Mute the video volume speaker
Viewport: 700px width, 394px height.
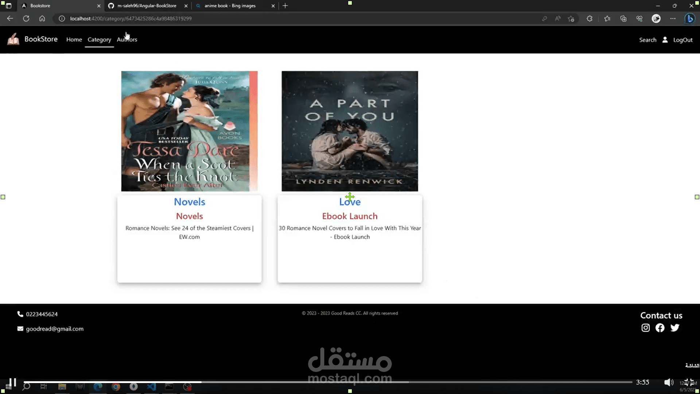point(668,382)
